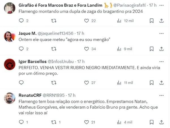Click Jaque M.'s profile avatar
Screen dimensions: 170x128
pyautogui.click(x=10, y=36)
